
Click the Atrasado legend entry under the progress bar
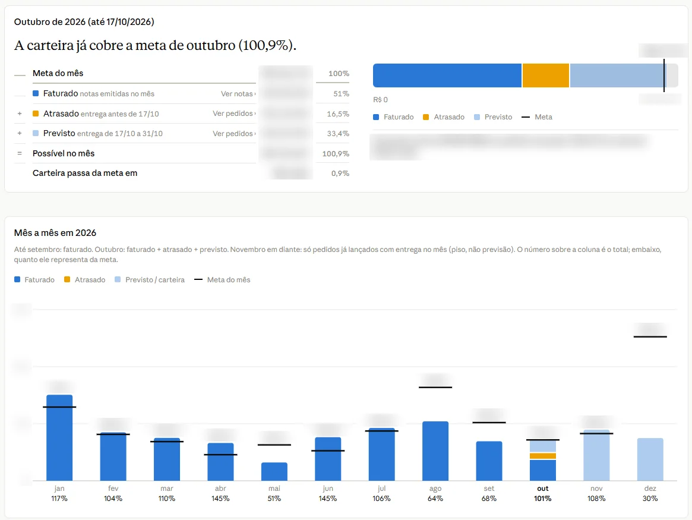pyautogui.click(x=444, y=117)
